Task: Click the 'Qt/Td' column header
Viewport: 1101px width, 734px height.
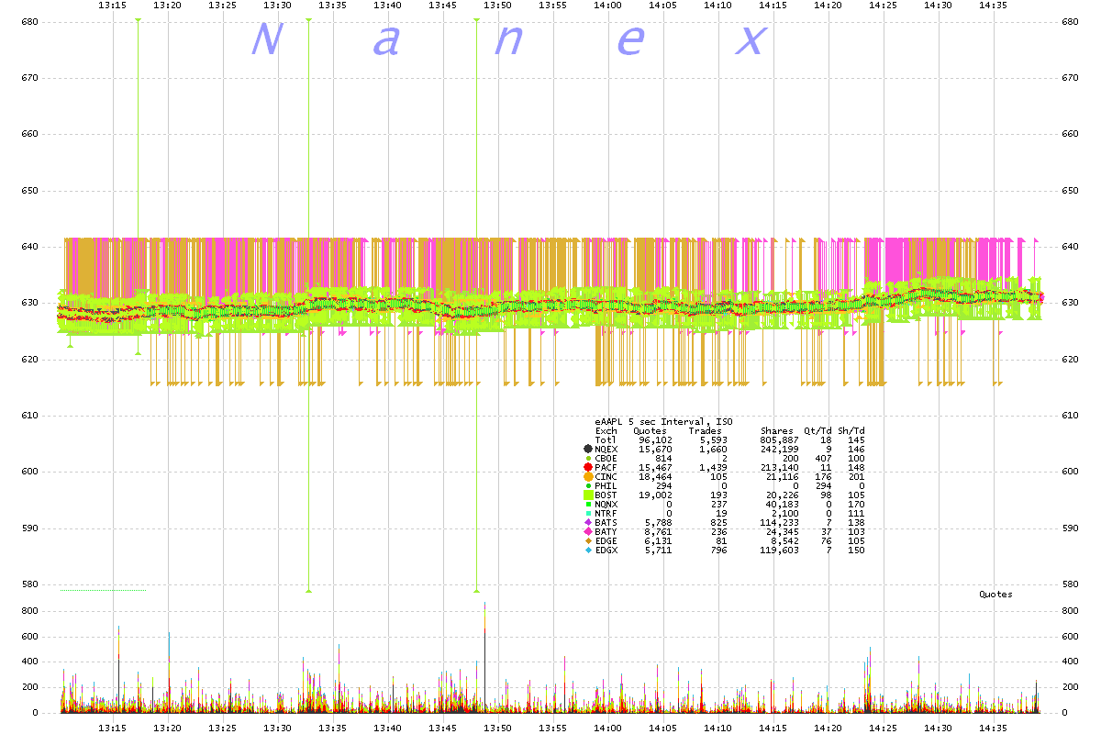Action: coord(818,430)
